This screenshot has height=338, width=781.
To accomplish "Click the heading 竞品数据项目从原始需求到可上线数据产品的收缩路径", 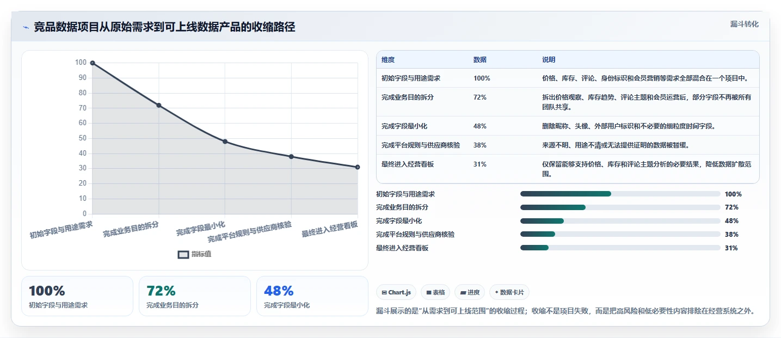I will [x=164, y=27].
